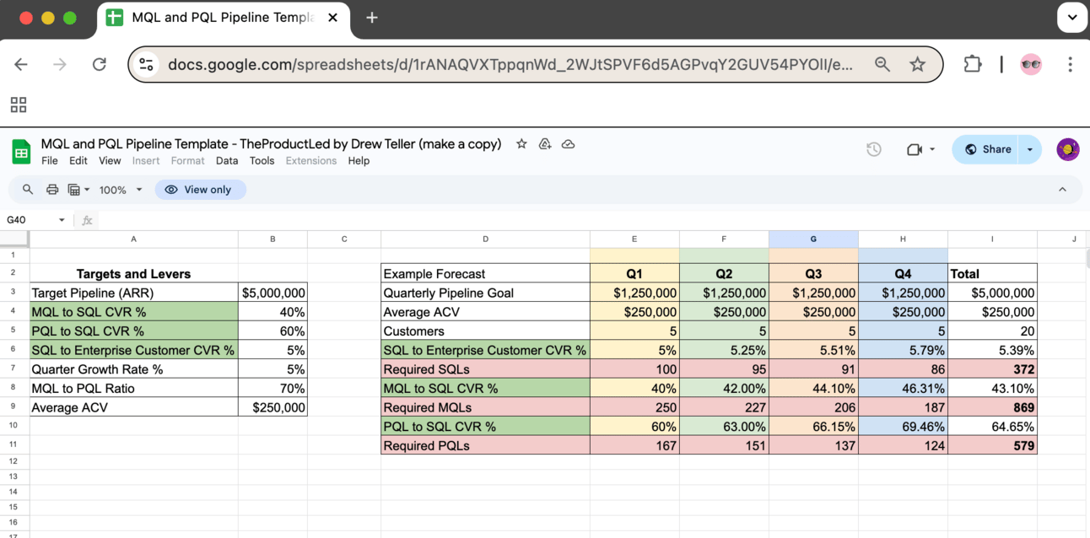Image resolution: width=1090 pixels, height=538 pixels.
Task: Open filter views icon in toolbar
Action: click(x=74, y=190)
